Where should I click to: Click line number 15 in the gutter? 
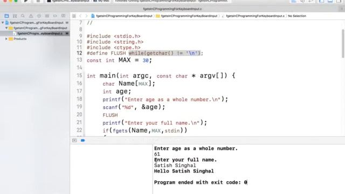coord(79,75)
